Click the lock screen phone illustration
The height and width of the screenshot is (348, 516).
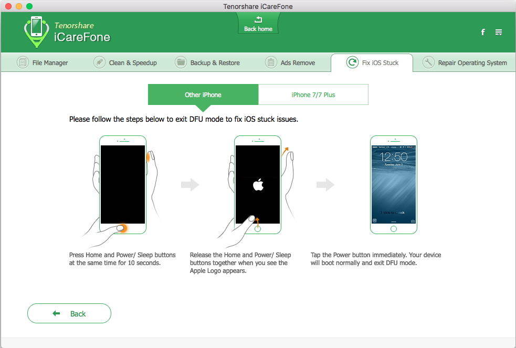click(x=394, y=185)
